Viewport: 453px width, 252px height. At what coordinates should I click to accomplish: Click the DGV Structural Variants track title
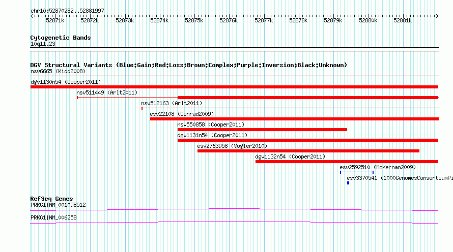point(189,65)
